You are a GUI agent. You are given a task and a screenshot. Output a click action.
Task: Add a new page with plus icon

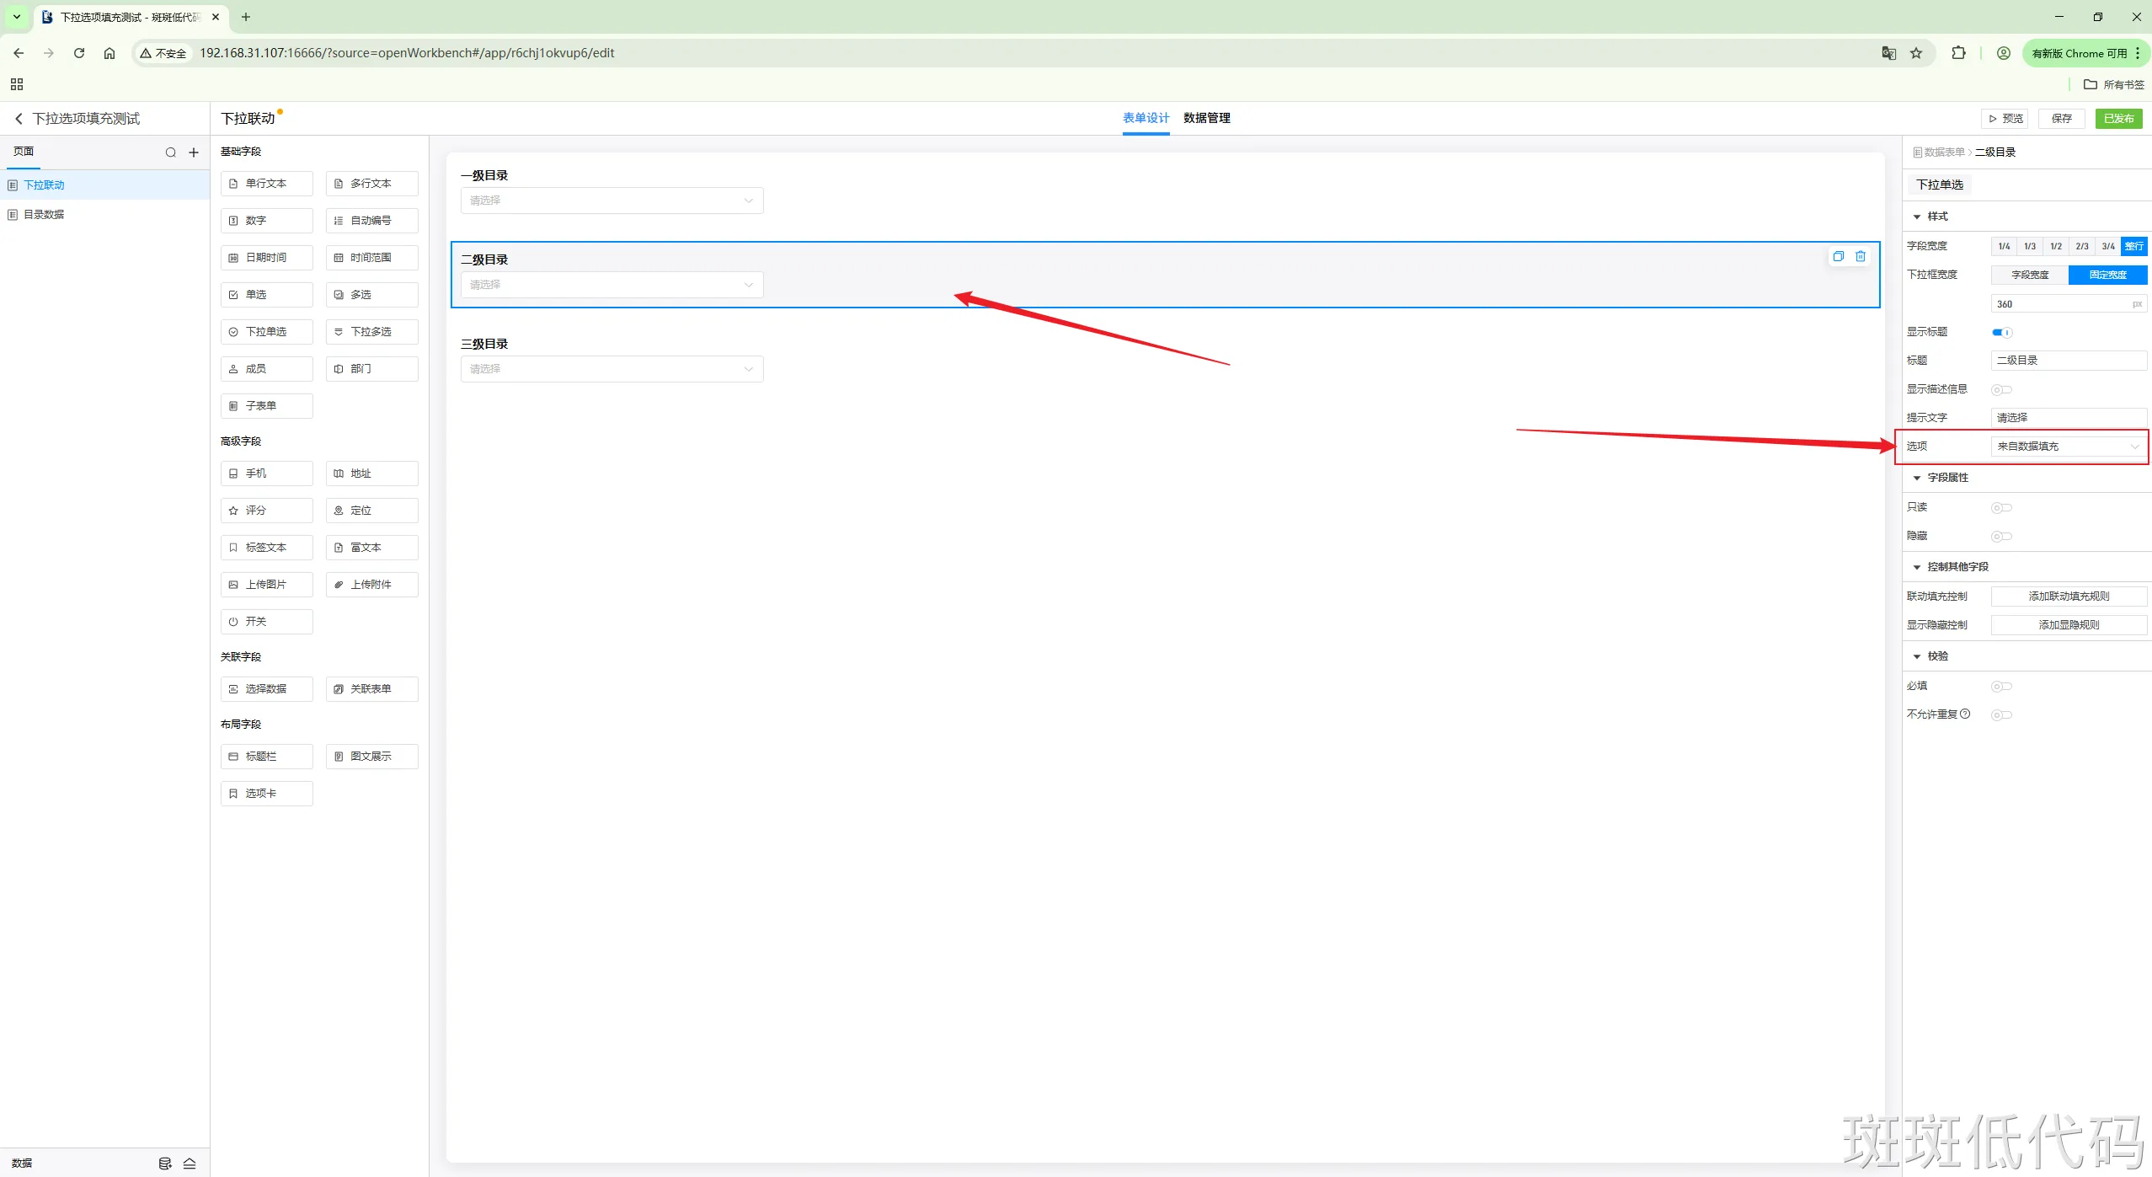coord(194,152)
